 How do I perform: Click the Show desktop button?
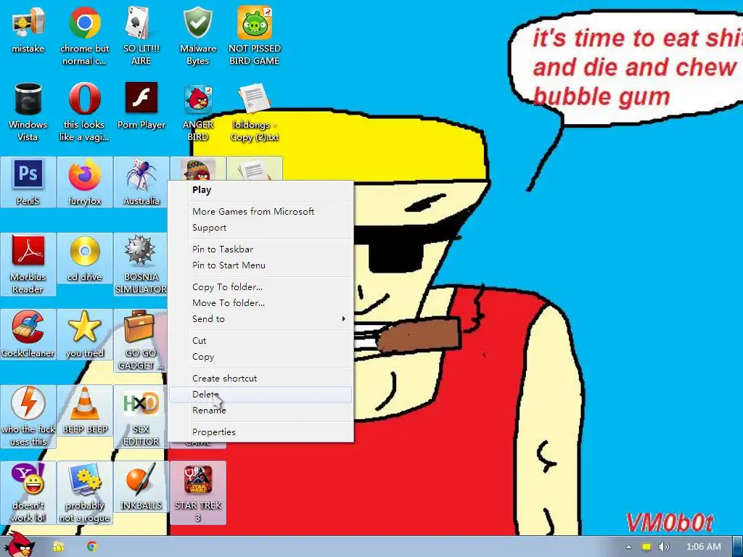pyautogui.click(x=738, y=547)
